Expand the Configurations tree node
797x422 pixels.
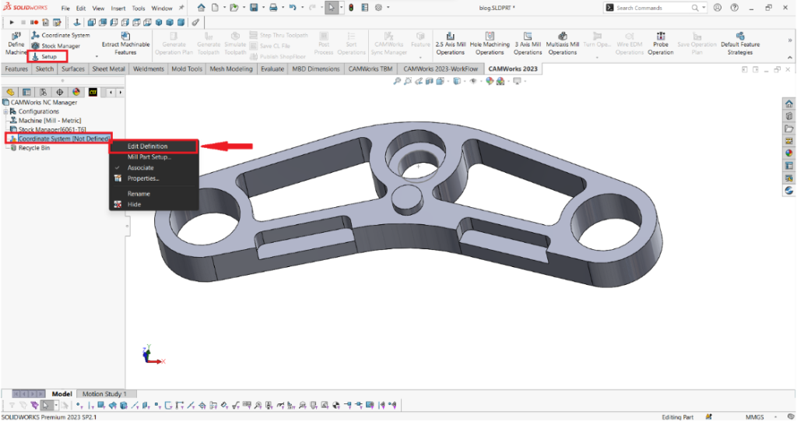pyautogui.click(x=5, y=111)
